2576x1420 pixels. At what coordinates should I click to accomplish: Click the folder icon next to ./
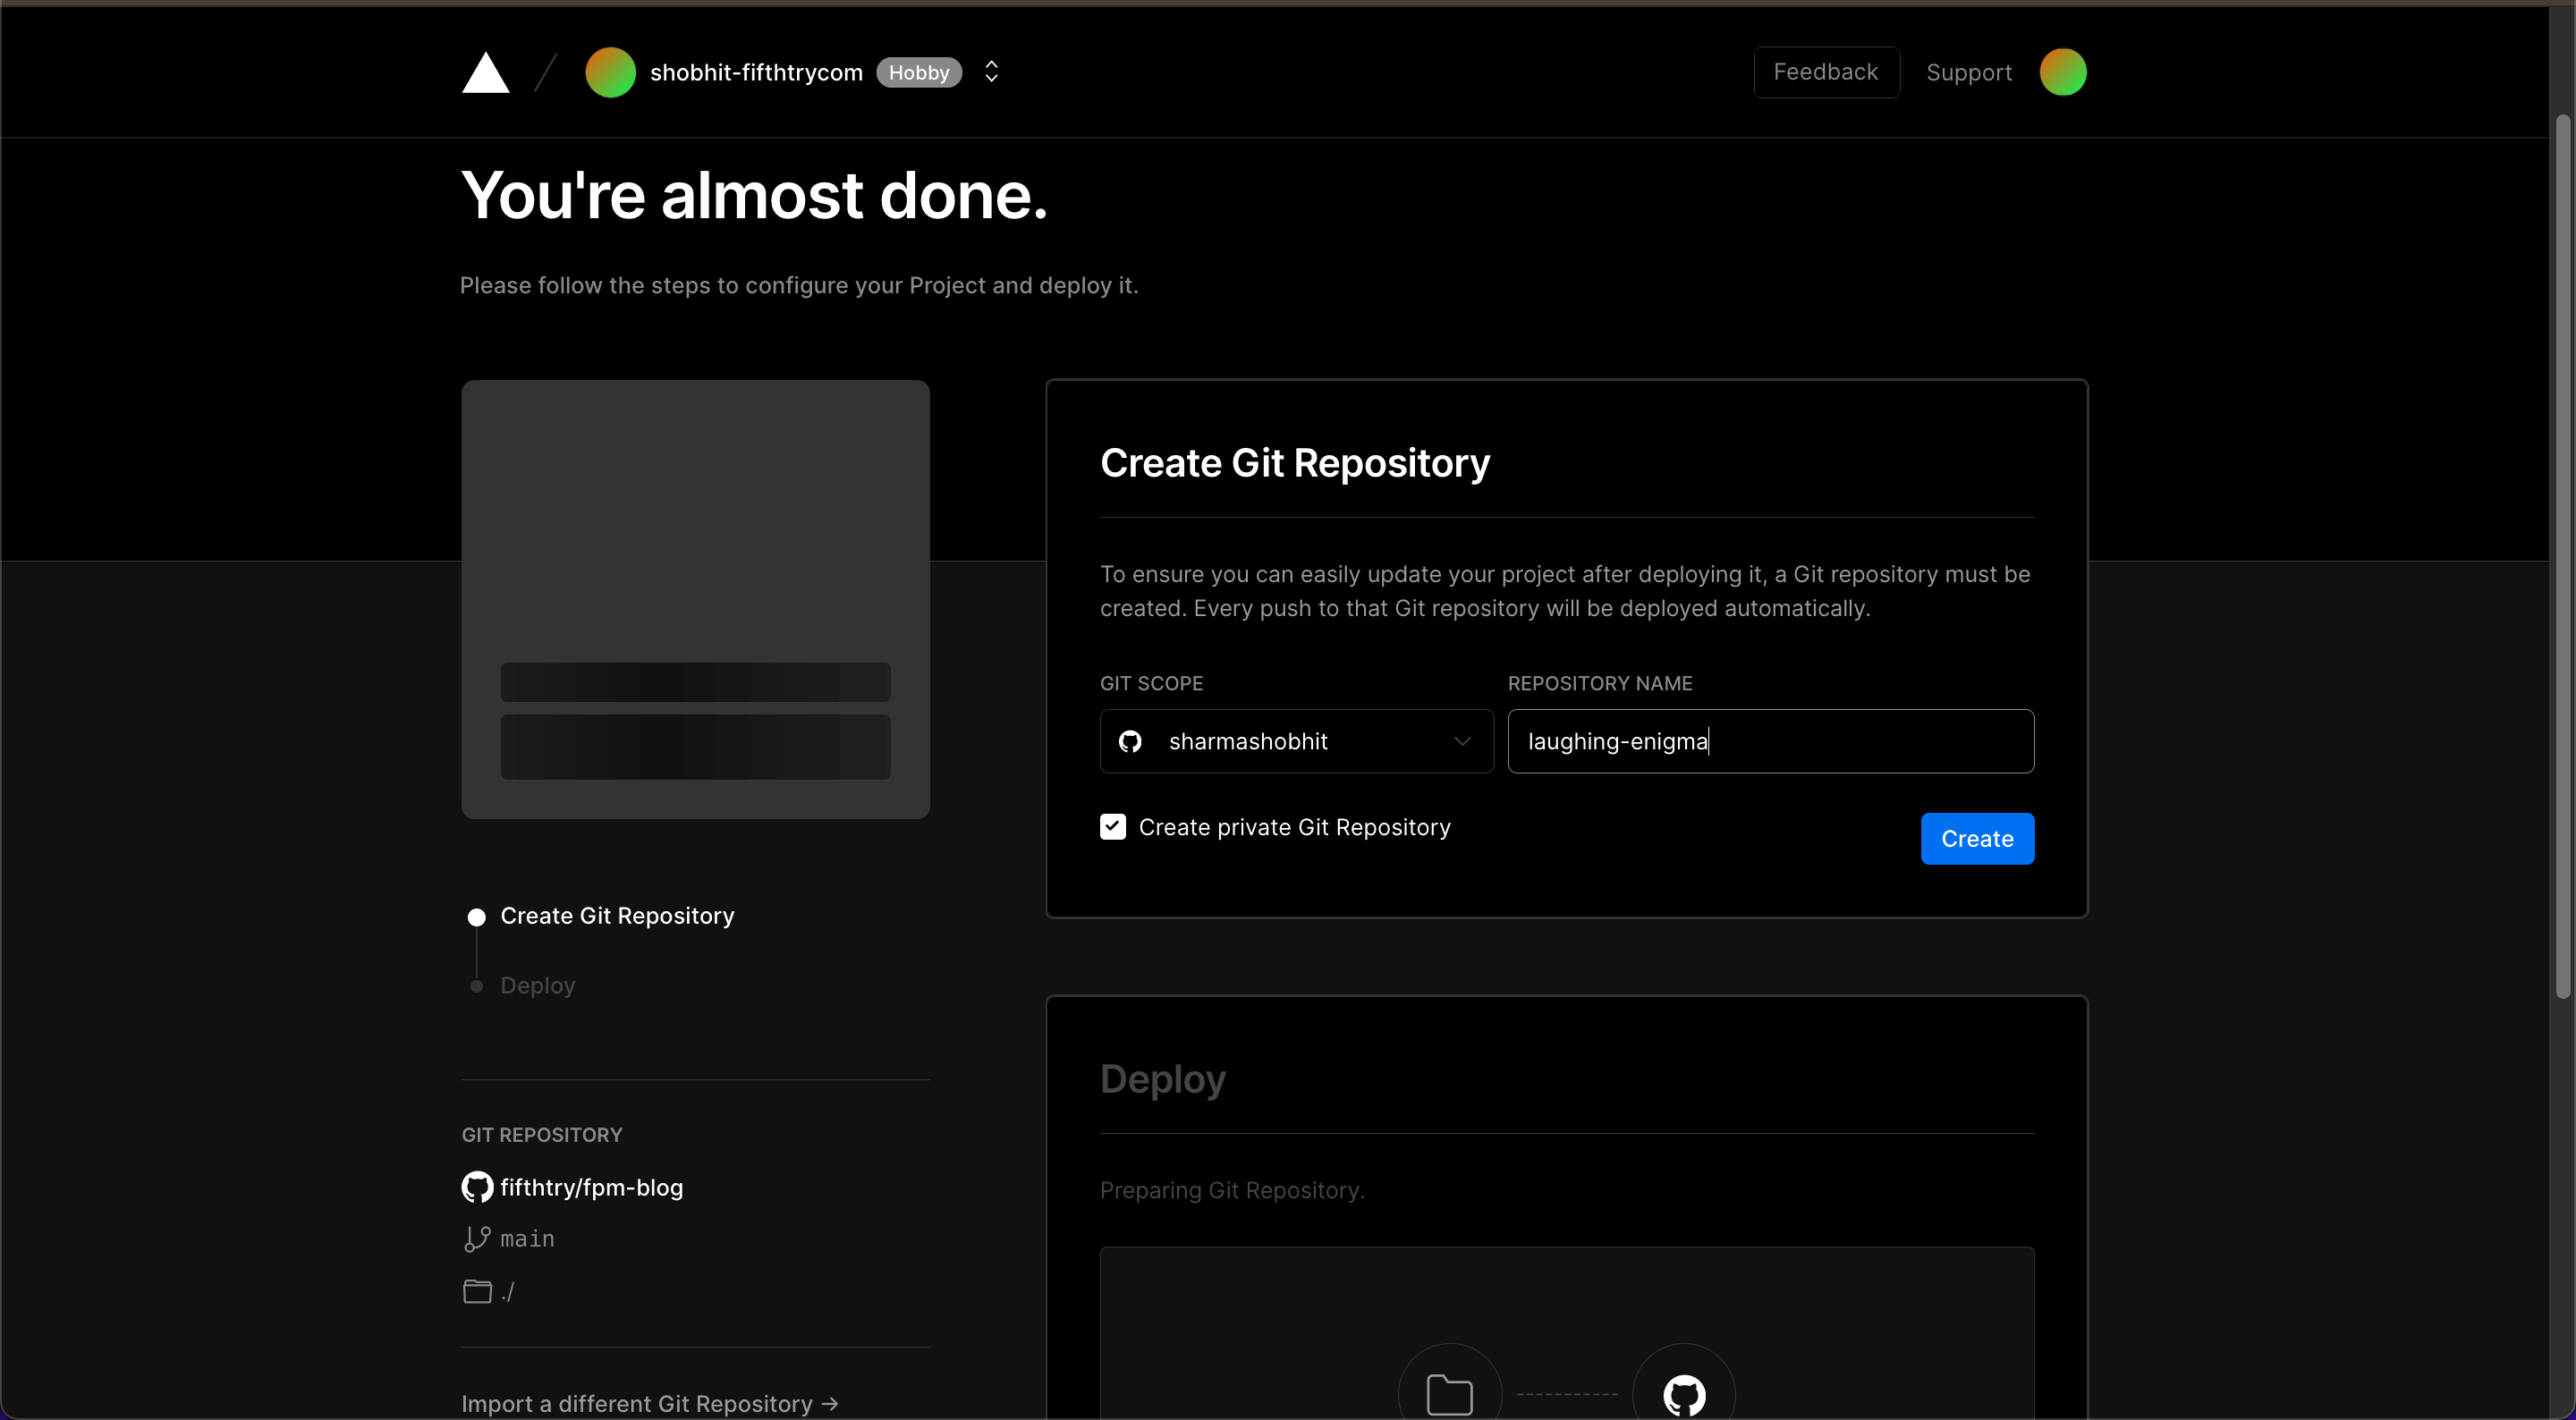pyautogui.click(x=477, y=1291)
